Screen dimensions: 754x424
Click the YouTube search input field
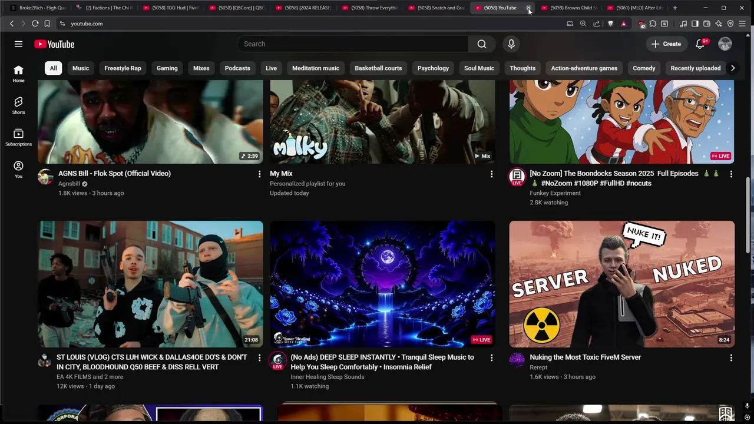(x=353, y=44)
